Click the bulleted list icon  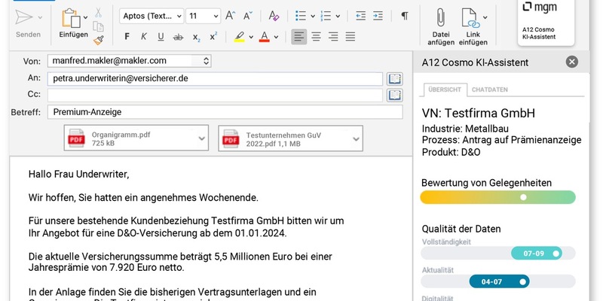click(301, 16)
